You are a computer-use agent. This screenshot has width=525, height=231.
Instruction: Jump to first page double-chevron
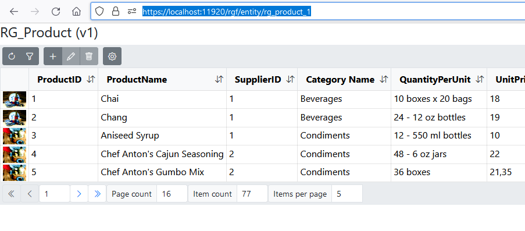12,194
